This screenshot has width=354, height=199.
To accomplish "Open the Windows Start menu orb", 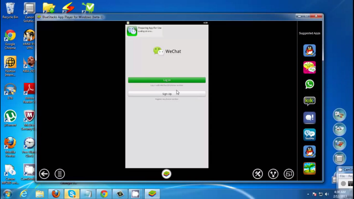I will coord(7,194).
